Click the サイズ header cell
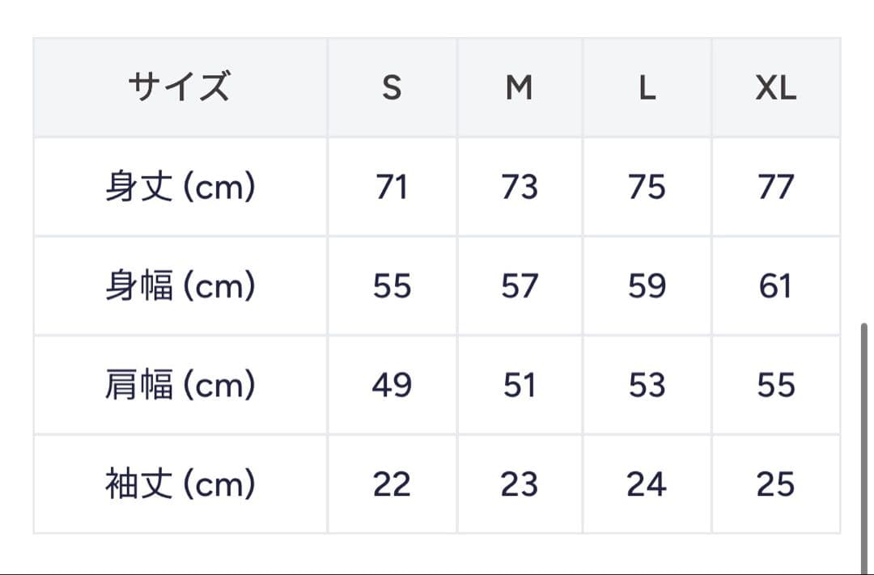The image size is (874, 575). click(180, 87)
